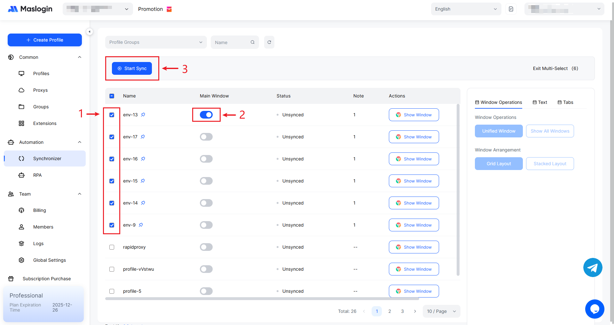Click the Start Sync button
614x325 pixels.
[x=132, y=68]
